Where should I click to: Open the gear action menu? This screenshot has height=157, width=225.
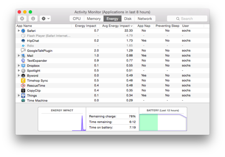(45, 19)
